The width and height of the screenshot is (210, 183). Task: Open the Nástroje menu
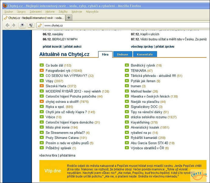tap(77, 12)
